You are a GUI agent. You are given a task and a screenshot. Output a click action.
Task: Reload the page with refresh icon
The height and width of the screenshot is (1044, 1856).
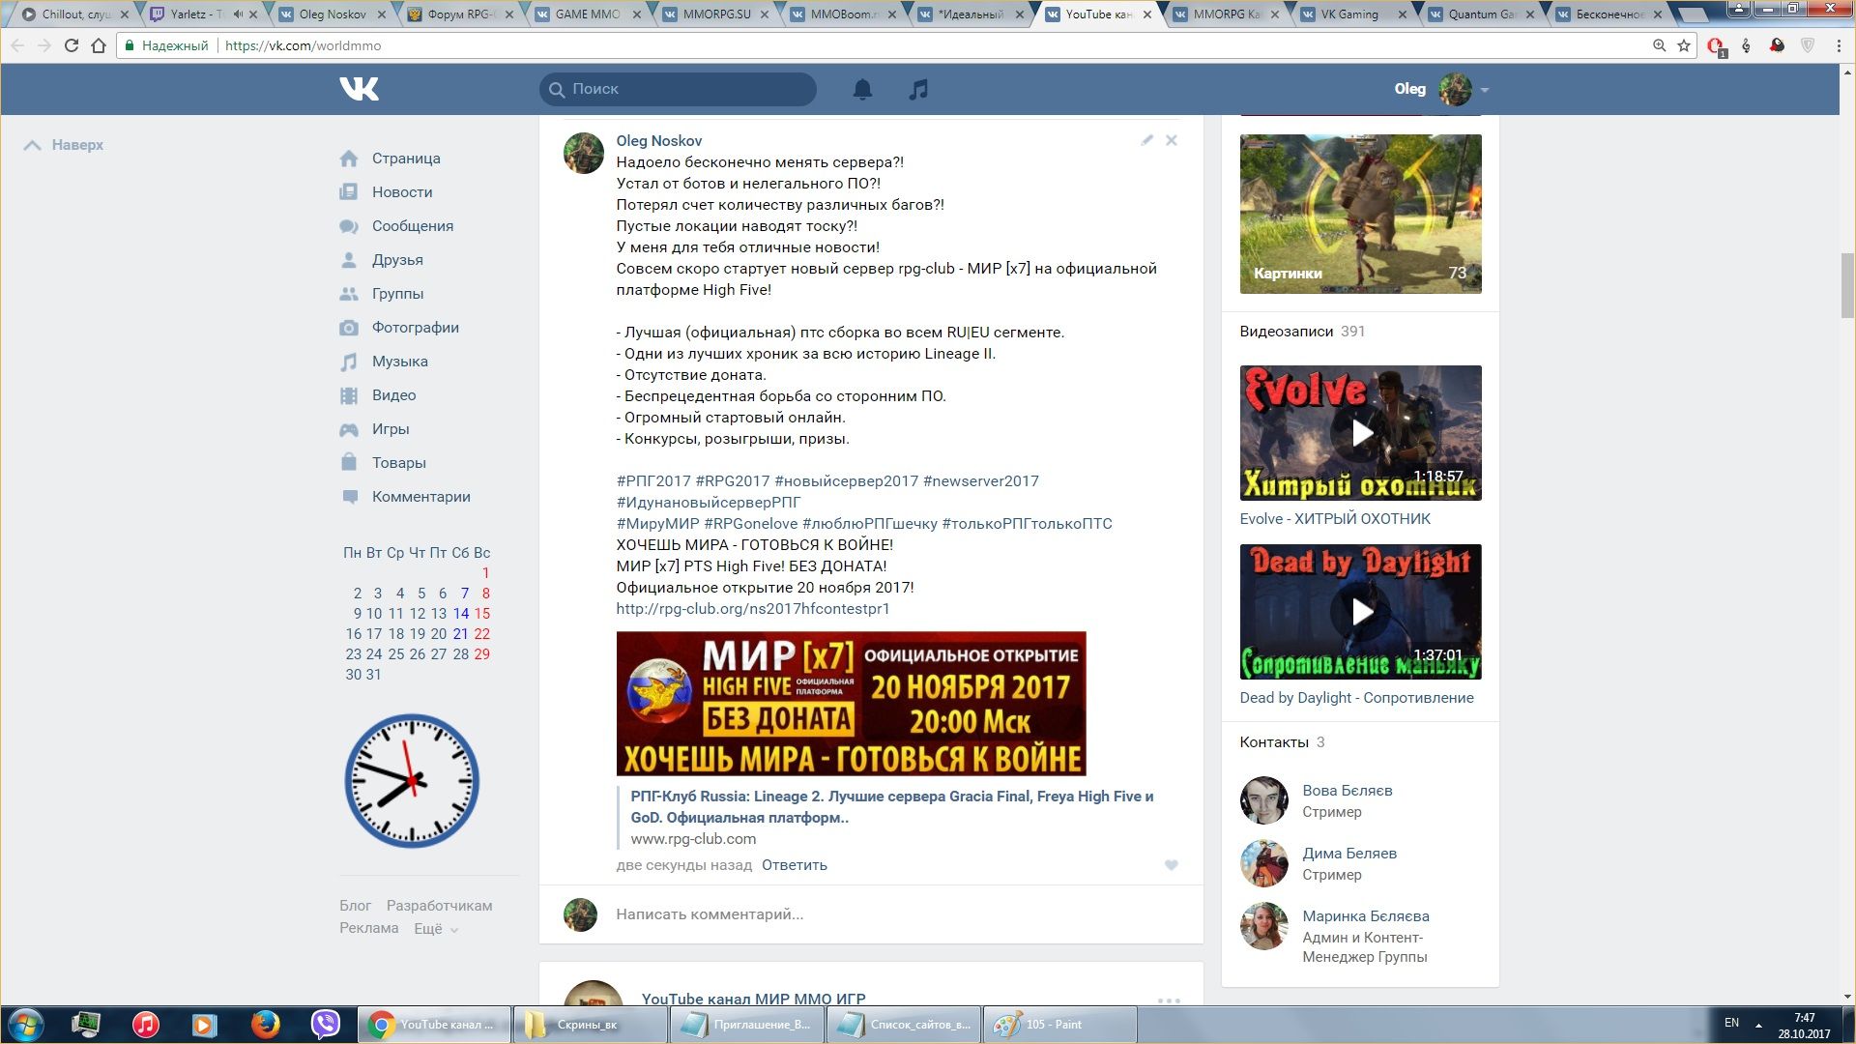71,45
